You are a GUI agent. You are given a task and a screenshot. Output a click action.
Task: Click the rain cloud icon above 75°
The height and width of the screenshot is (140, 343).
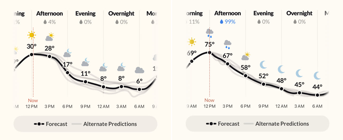click(209, 33)
